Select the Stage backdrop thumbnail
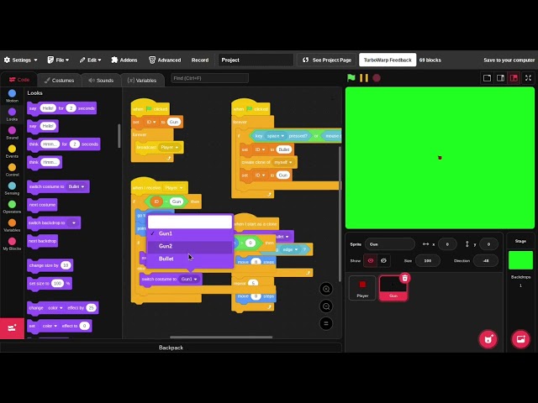This screenshot has height=403, width=538. click(x=520, y=260)
